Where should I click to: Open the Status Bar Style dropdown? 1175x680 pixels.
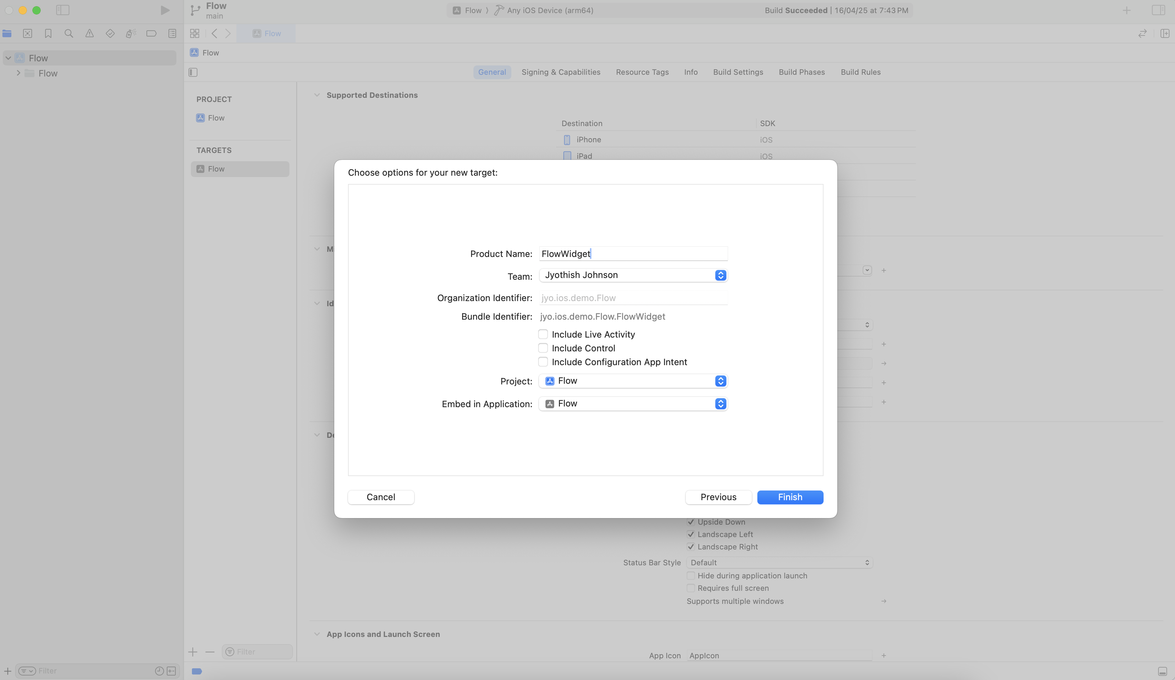tap(780, 563)
